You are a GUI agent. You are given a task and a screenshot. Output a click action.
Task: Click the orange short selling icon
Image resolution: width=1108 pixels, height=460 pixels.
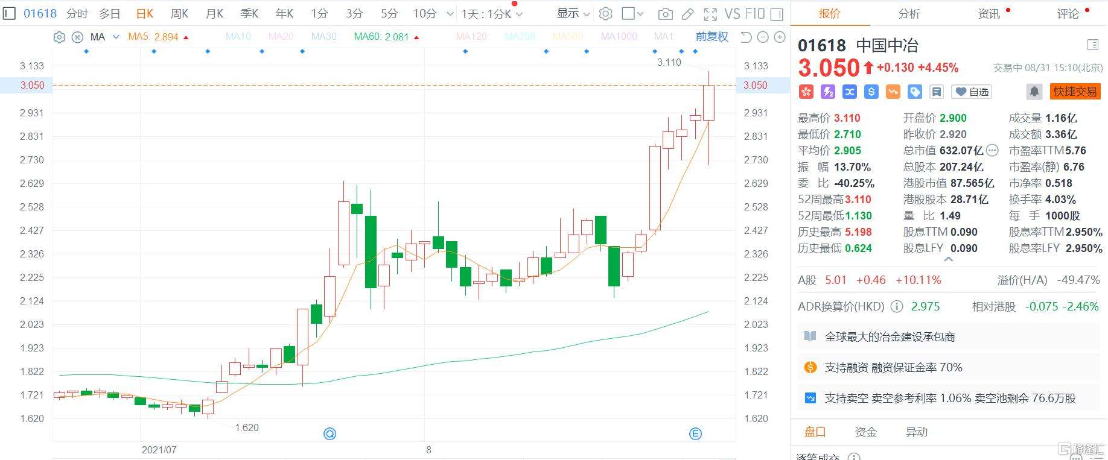(893, 92)
